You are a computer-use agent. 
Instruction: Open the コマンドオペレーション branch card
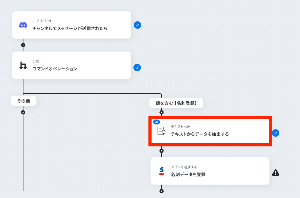point(72,65)
